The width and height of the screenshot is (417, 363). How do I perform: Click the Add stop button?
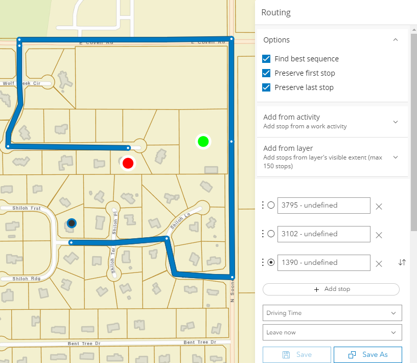331,289
